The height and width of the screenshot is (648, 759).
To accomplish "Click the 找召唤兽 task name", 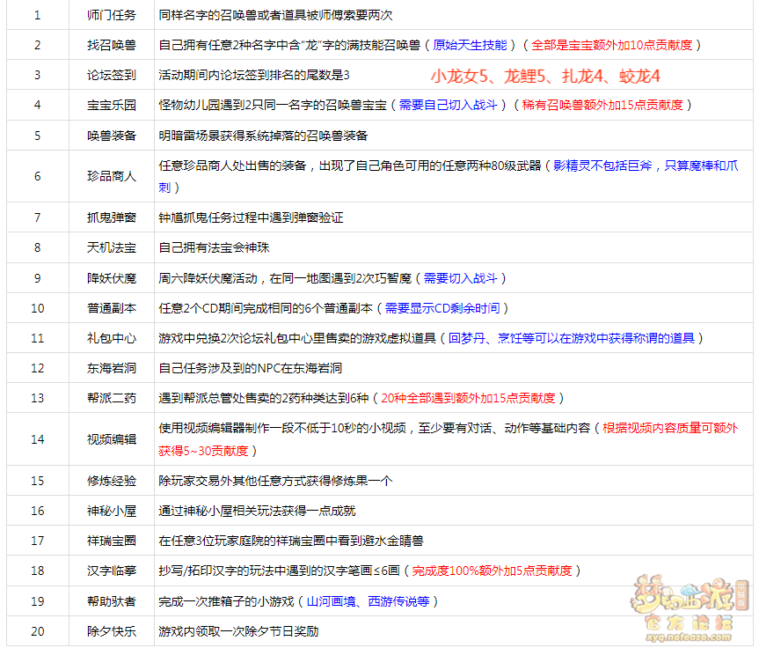I will point(112,45).
